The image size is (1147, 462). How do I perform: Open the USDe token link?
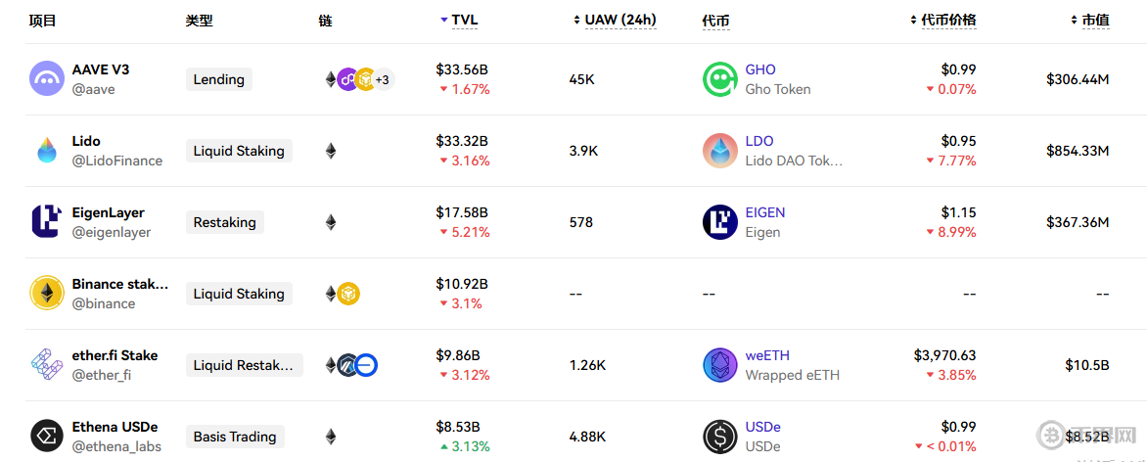pos(762,427)
